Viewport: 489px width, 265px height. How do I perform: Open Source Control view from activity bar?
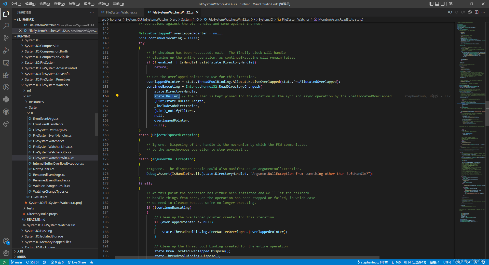coord(6,38)
